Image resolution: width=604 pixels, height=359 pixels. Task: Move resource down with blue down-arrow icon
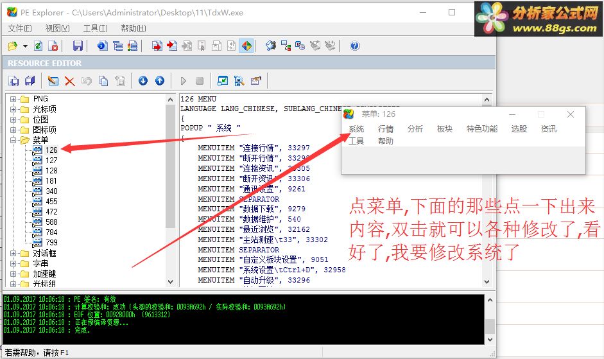point(143,80)
